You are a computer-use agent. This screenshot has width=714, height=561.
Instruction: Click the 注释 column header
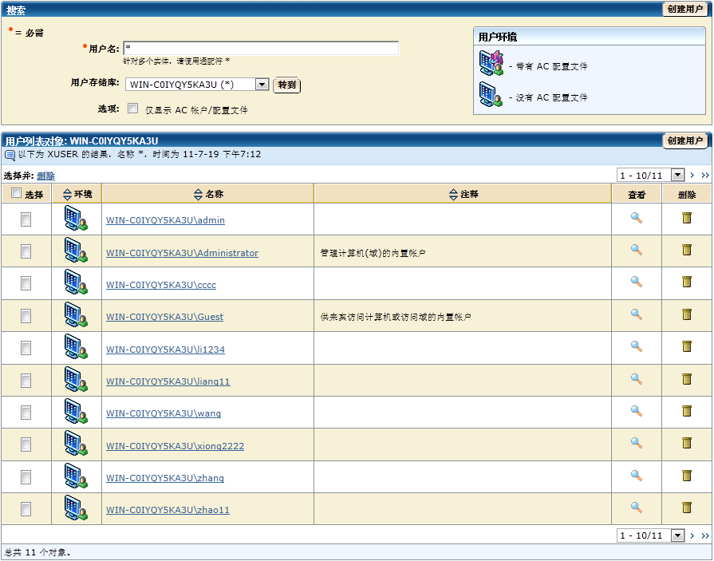(x=469, y=194)
